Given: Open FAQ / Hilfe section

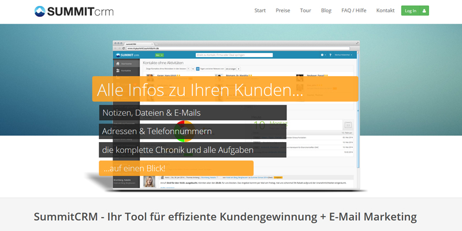Looking at the screenshot, I should (353, 10).
